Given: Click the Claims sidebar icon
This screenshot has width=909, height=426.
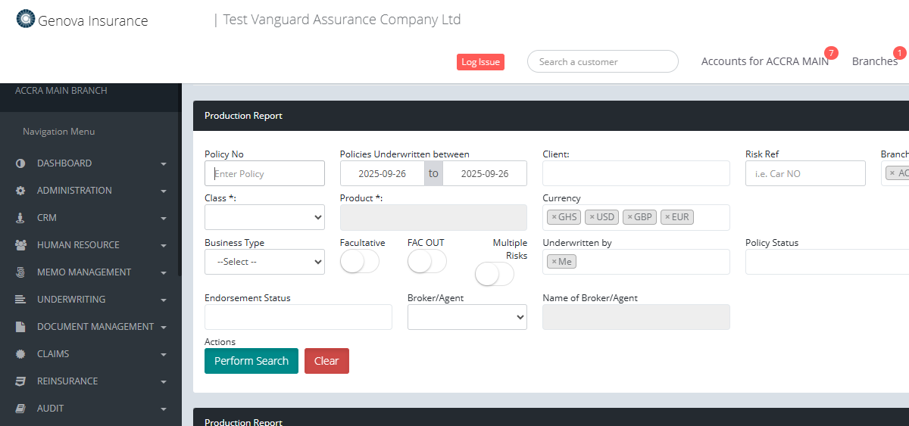Looking at the screenshot, I should 20,354.
